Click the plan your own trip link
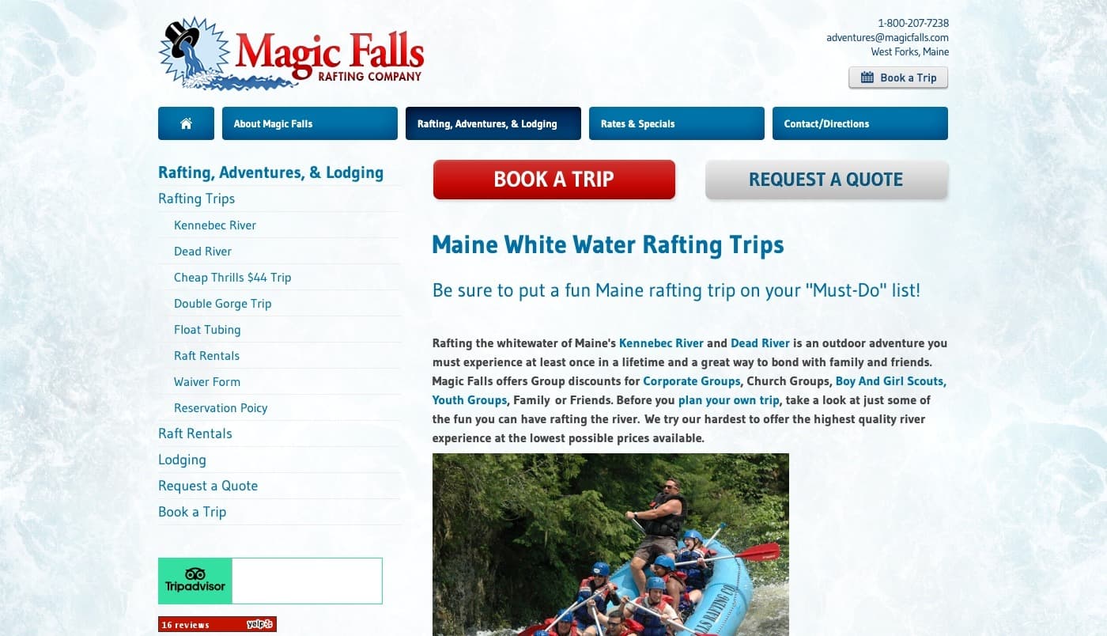 click(x=729, y=400)
